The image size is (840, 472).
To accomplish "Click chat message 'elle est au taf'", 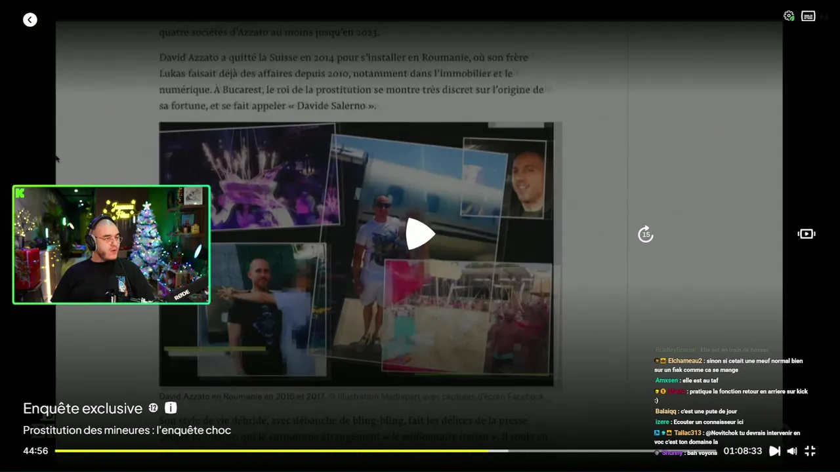I will [700, 380].
